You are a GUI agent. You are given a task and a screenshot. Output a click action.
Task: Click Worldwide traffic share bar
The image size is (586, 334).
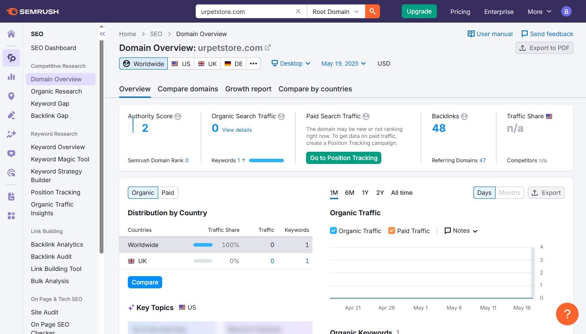(203, 245)
